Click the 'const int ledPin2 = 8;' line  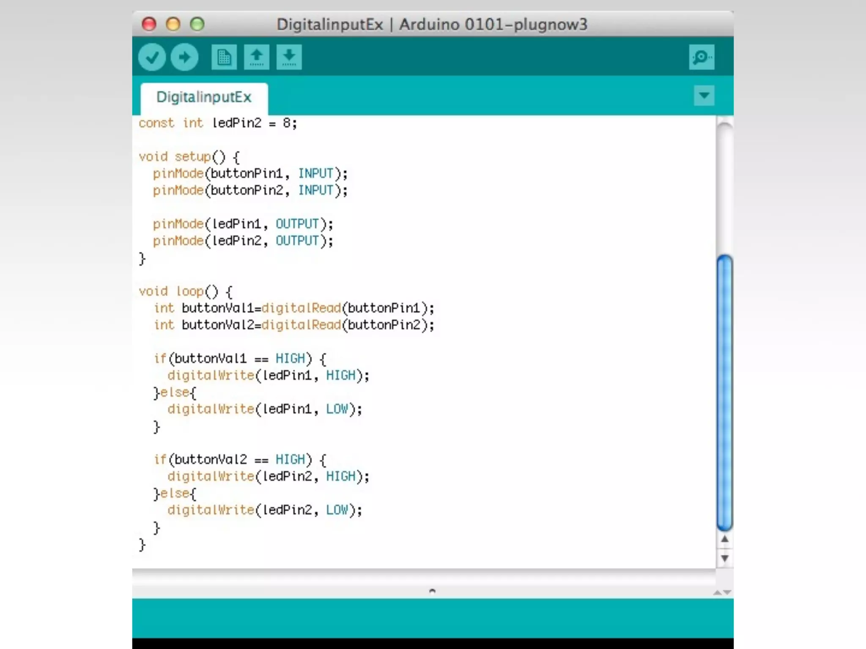(x=218, y=123)
